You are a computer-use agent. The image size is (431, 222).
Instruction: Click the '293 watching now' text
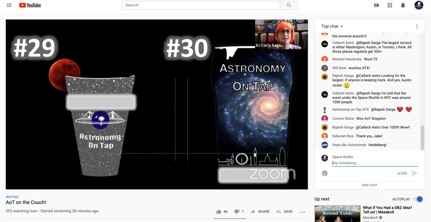(x=21, y=211)
